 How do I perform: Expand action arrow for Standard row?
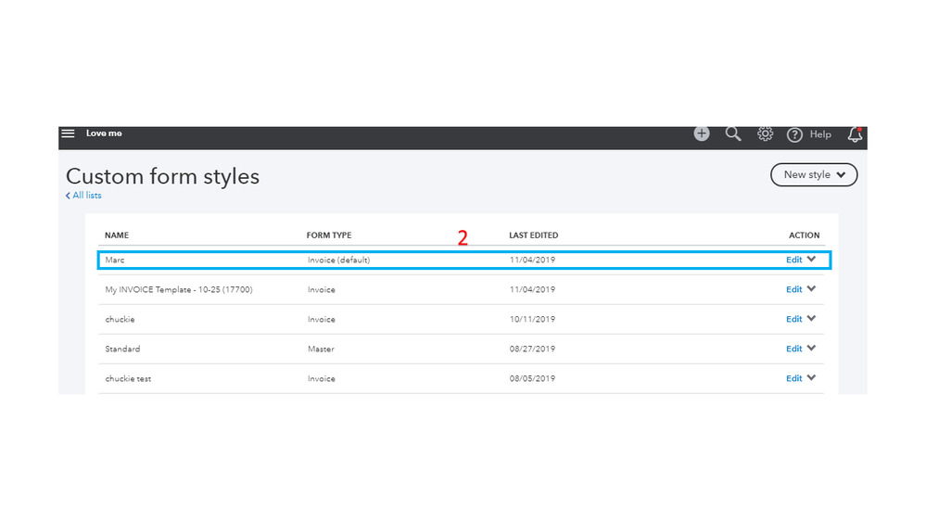[812, 349]
